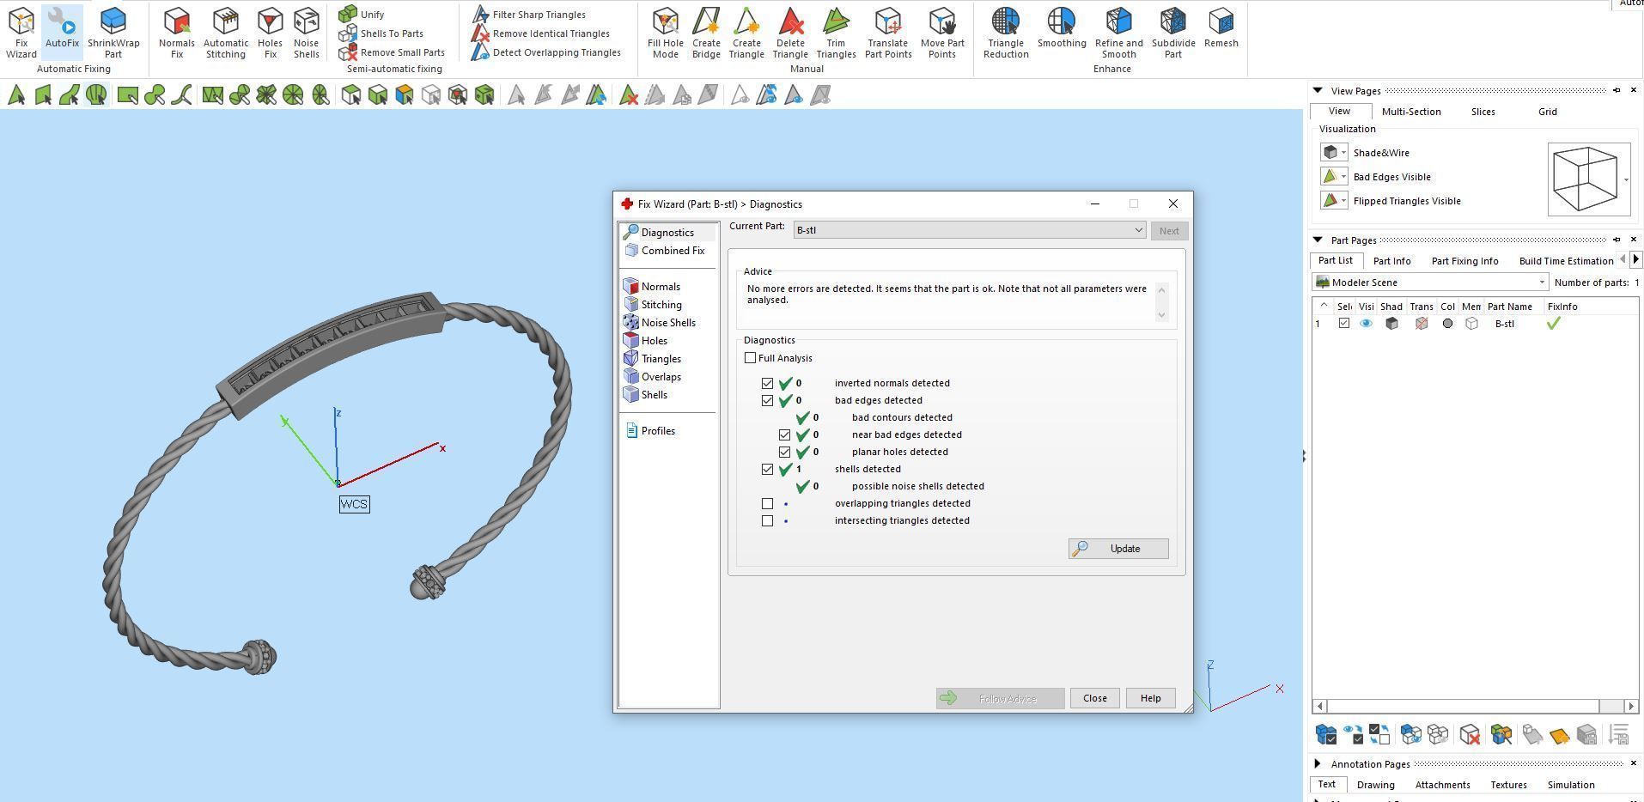
Task: Click the Help button
Action: (1150, 698)
